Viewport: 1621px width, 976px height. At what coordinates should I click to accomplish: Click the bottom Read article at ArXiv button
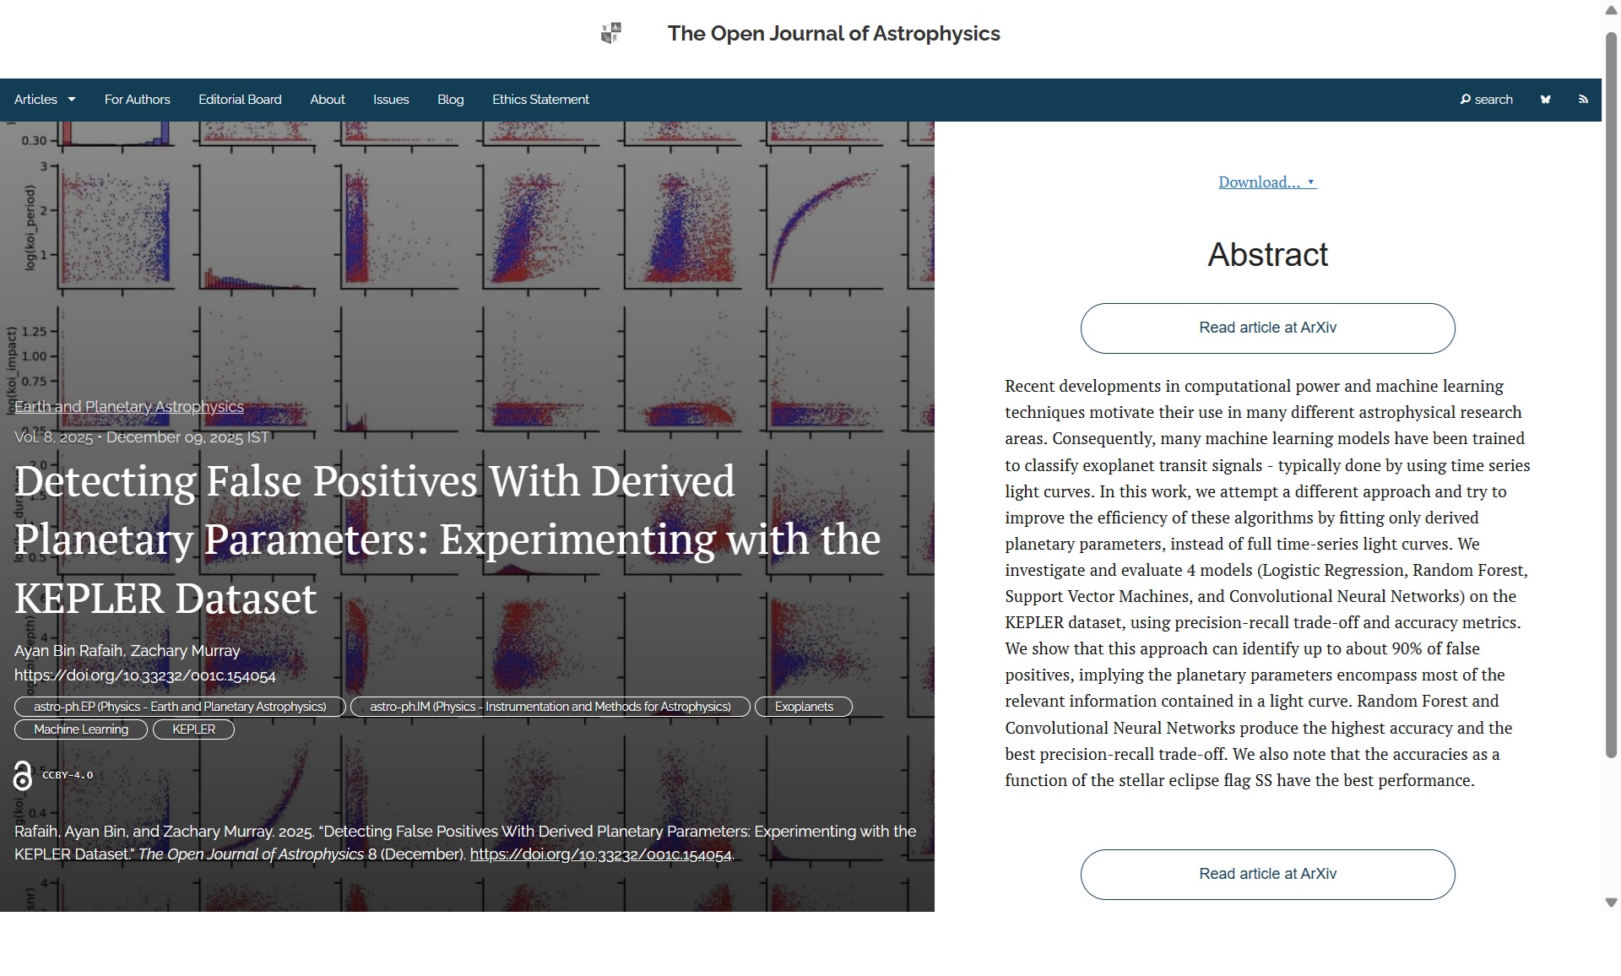pos(1267,875)
